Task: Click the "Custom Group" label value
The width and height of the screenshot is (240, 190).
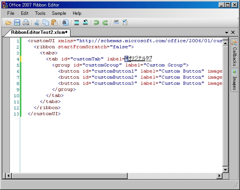Action: tap(165, 65)
